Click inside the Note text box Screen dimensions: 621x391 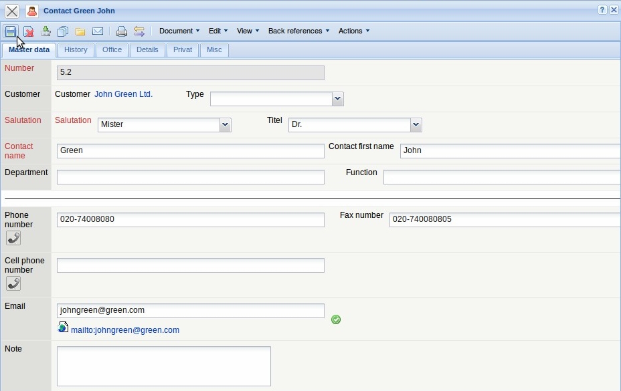(x=163, y=366)
